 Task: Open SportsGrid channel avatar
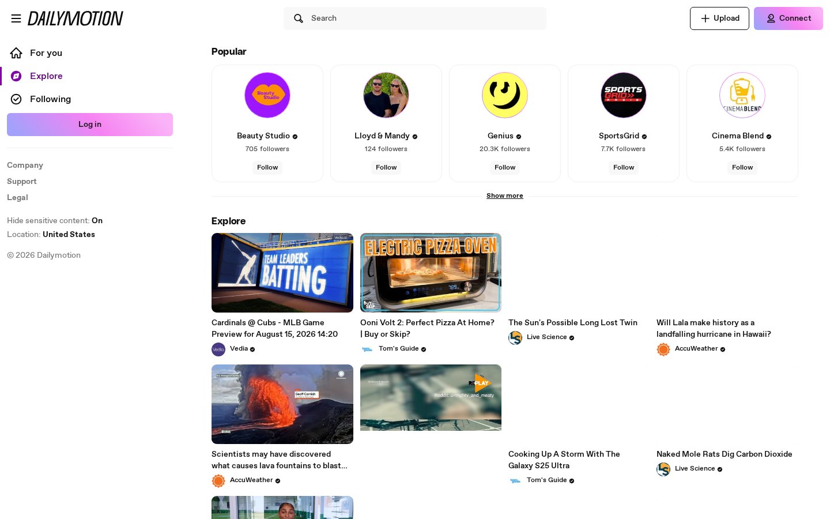pyautogui.click(x=624, y=95)
